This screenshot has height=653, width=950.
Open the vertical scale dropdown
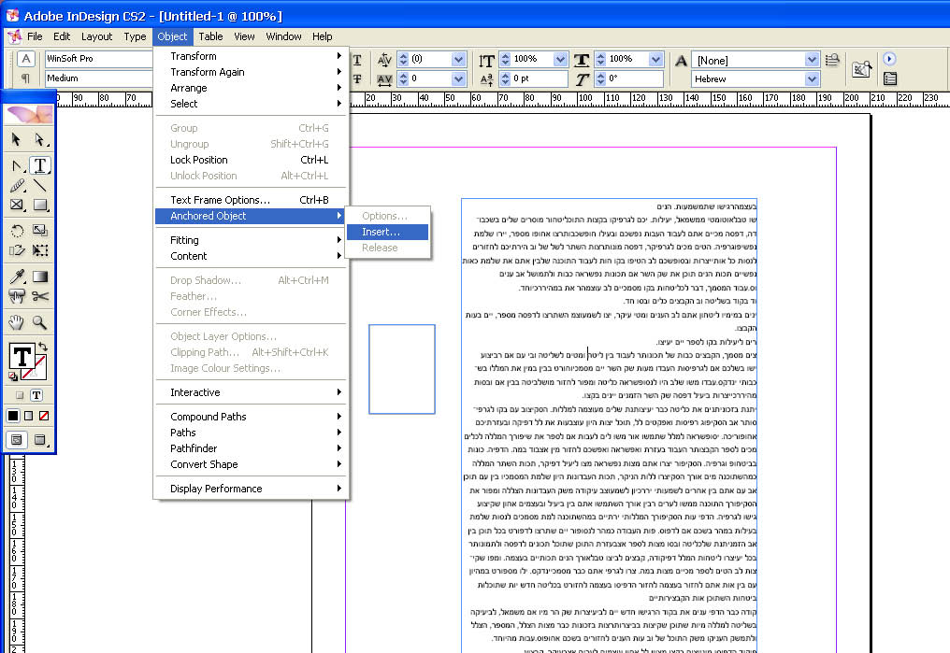560,59
